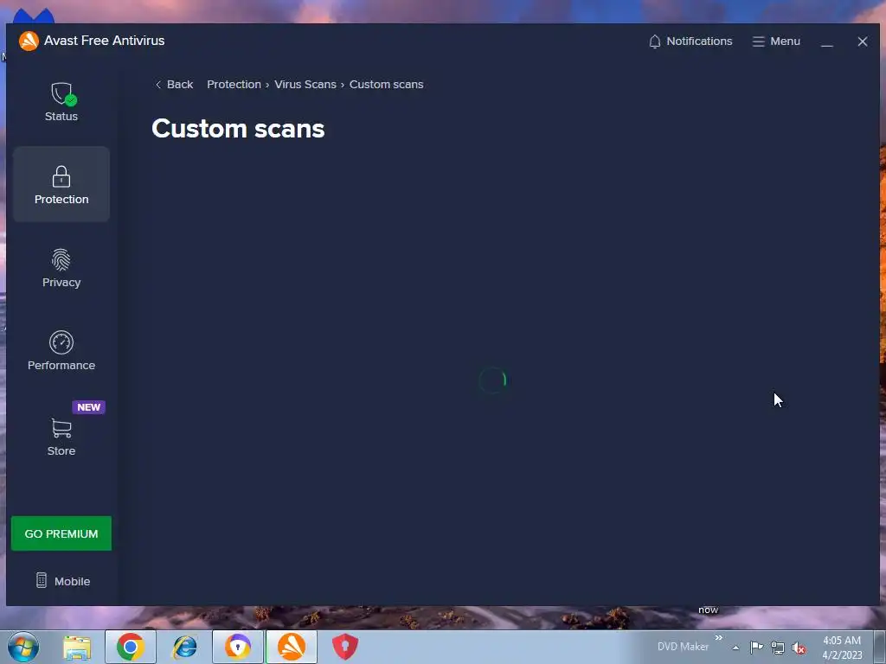Image resolution: width=886 pixels, height=664 pixels.
Task: Open Avast Secure Browser from taskbar
Action: coord(238,647)
